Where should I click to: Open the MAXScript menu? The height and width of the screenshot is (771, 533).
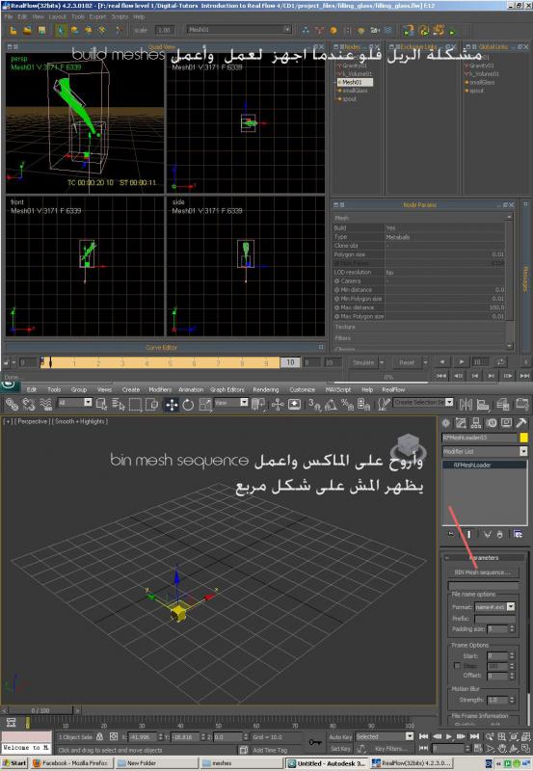coord(337,389)
